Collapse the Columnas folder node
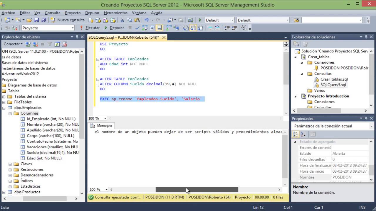Screen dimensions: 376x211 (x=10, y=113)
